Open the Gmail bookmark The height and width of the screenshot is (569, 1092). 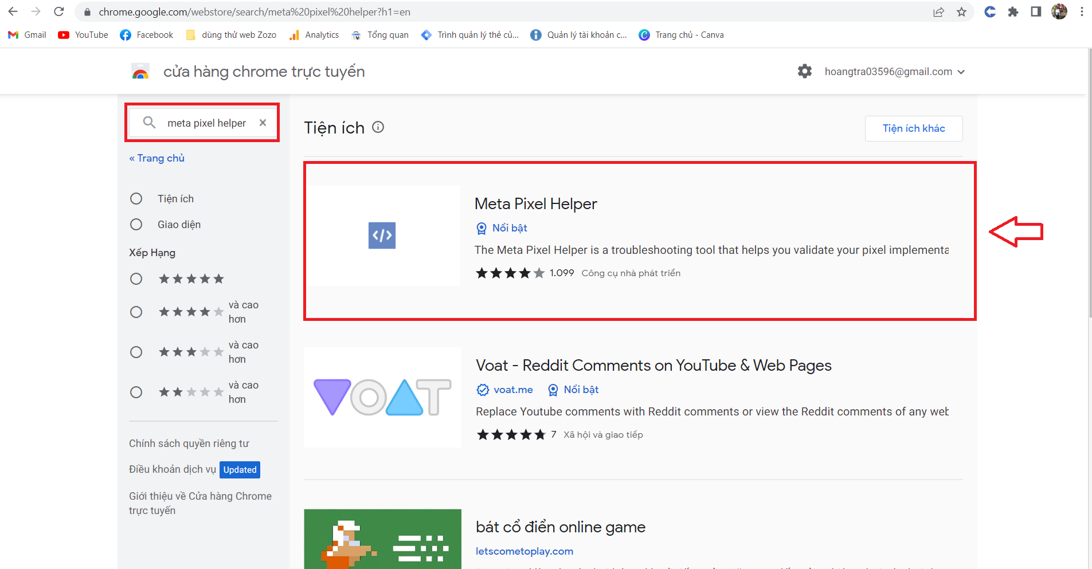point(27,35)
